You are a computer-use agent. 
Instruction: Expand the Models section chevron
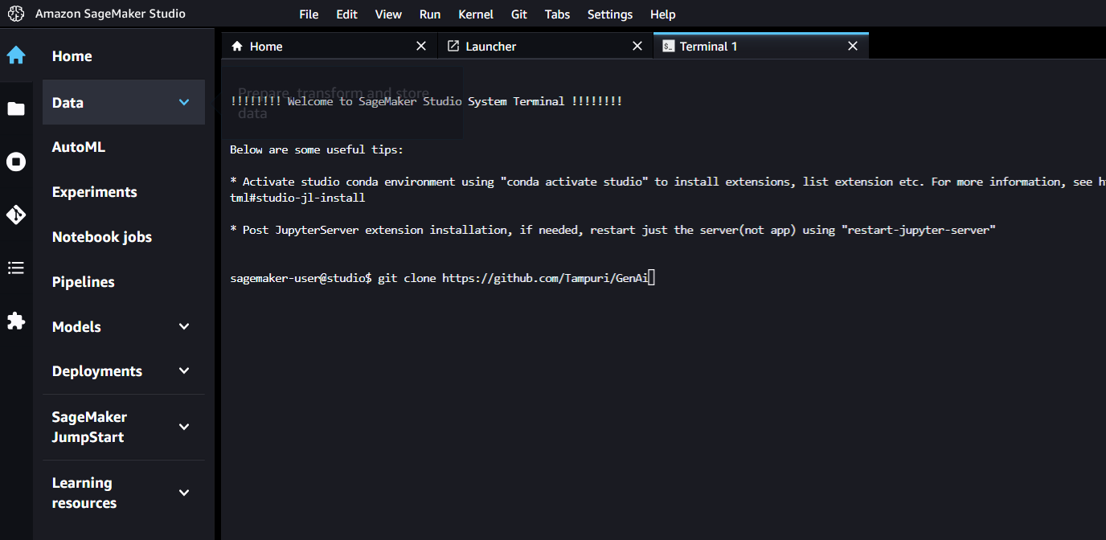pos(184,326)
